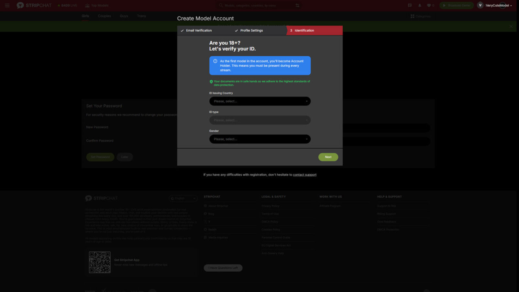The height and width of the screenshot is (292, 519).
Task: Expand the Gender dropdown
Action: pyautogui.click(x=259, y=139)
